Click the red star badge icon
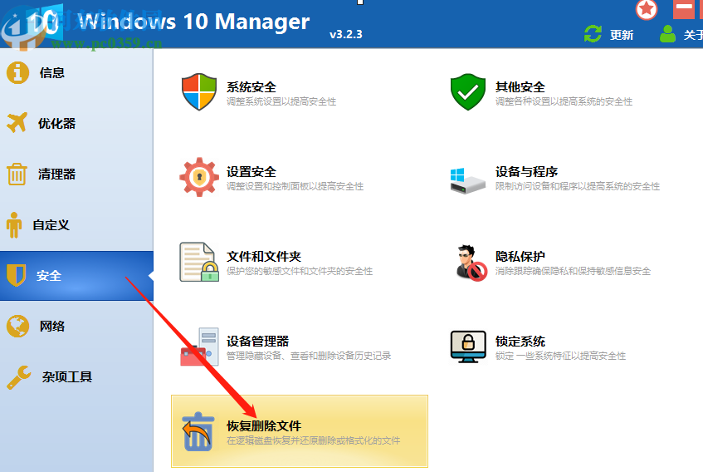 647,9
